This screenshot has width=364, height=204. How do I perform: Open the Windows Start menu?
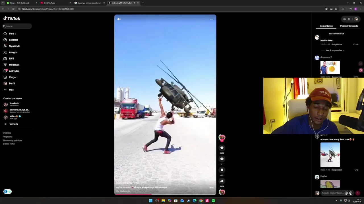click(x=151, y=201)
